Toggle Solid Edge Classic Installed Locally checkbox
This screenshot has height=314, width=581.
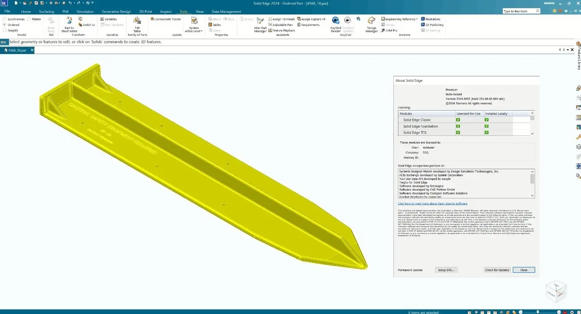(x=487, y=120)
